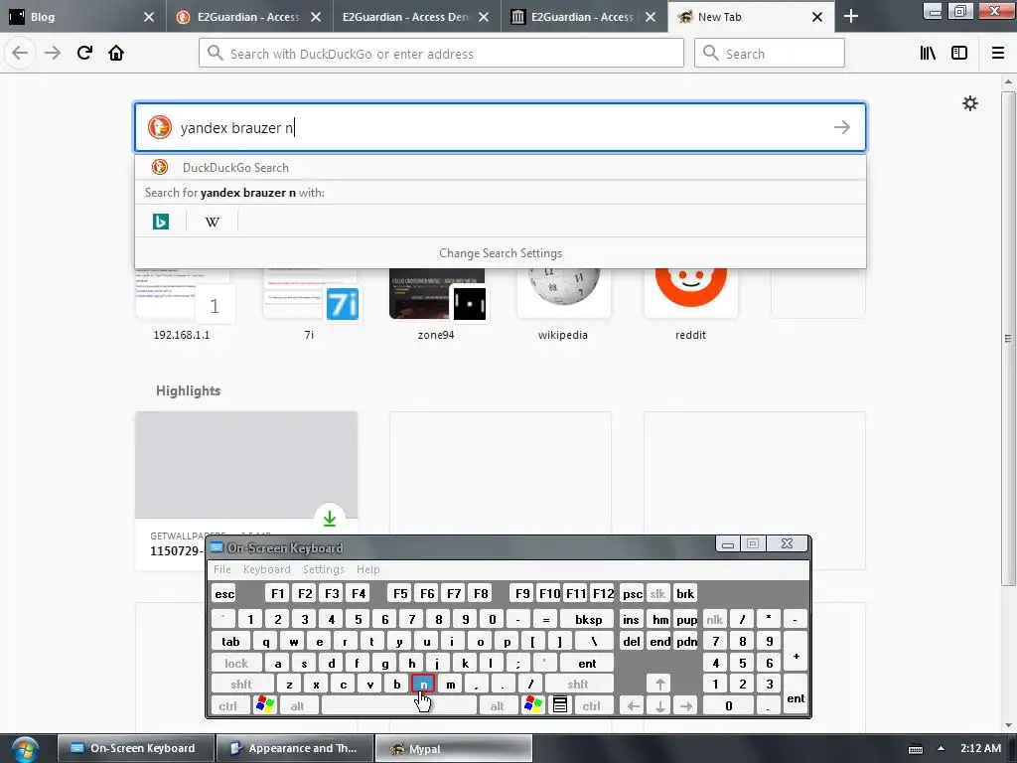The image size is (1017, 763).
Task: Show the sidebars toolbar icon
Action: pos(959,54)
